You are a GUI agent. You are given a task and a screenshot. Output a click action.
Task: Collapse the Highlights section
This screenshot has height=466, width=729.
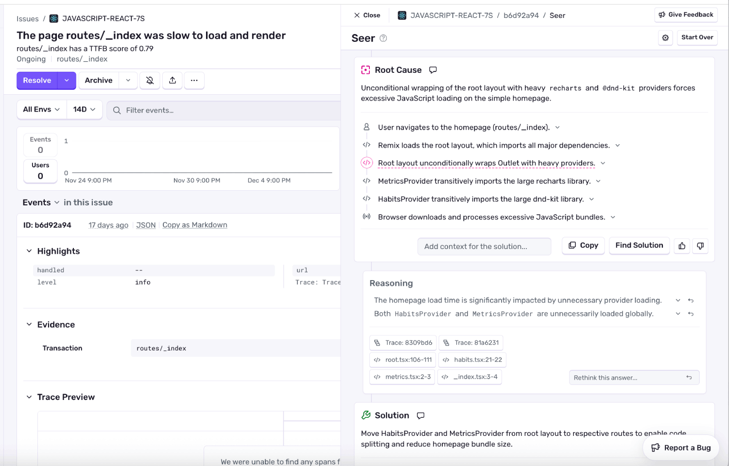pos(29,251)
